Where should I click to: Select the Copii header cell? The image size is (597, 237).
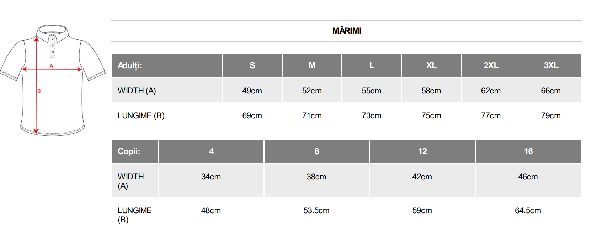[x=129, y=151]
